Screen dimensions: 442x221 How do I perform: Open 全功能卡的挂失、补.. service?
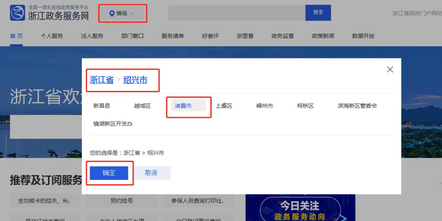(x=45, y=201)
